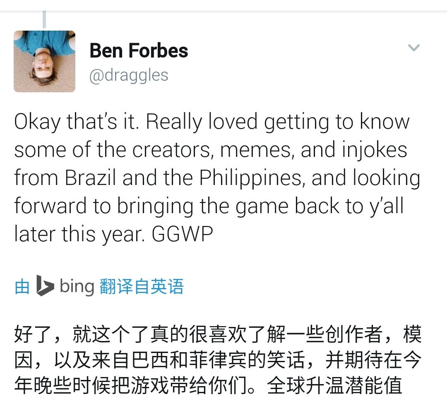The width and height of the screenshot is (447, 418).
Task: Tap the 翻译自英语 translation link
Action: coord(142,286)
